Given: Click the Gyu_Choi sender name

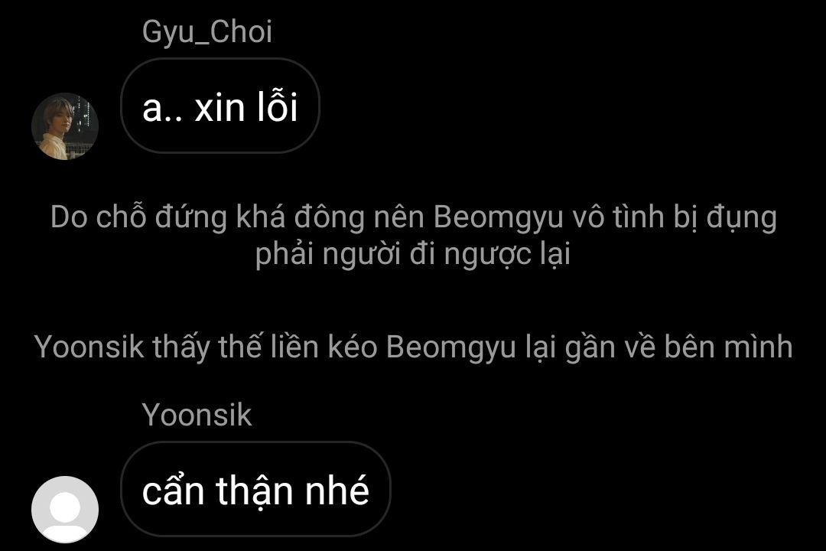Looking at the screenshot, I should (207, 32).
